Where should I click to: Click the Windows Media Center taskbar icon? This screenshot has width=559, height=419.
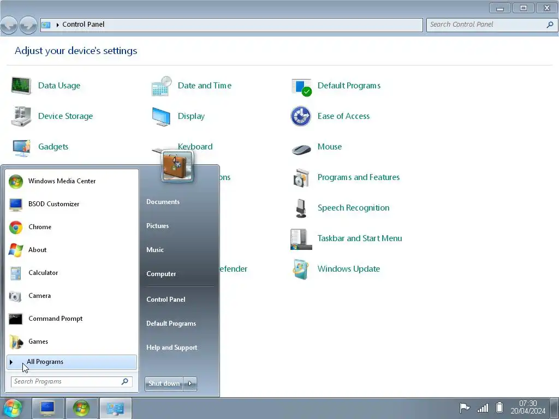coord(82,408)
